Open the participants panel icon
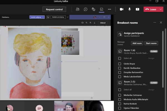The width and height of the screenshot is (167, 111). [x=78, y=9]
